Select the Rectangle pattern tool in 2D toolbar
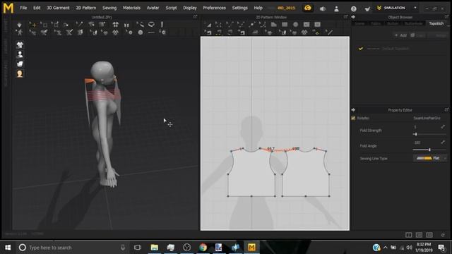 [285, 25]
